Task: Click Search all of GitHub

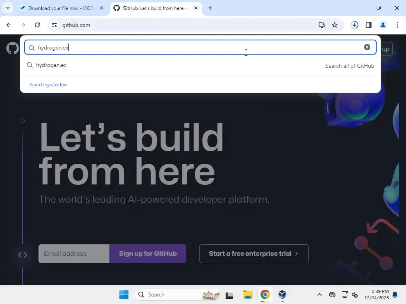Action: click(350, 66)
